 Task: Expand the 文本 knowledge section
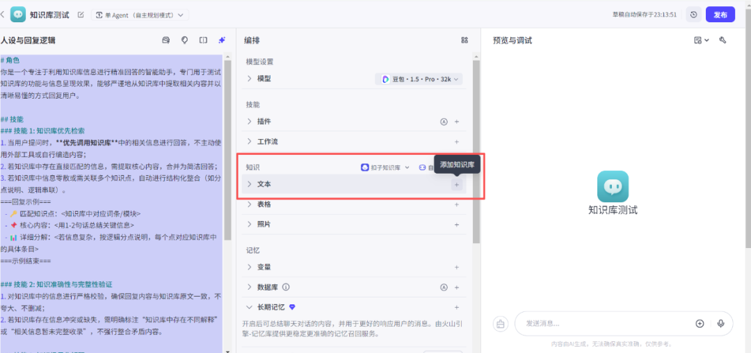pos(249,183)
